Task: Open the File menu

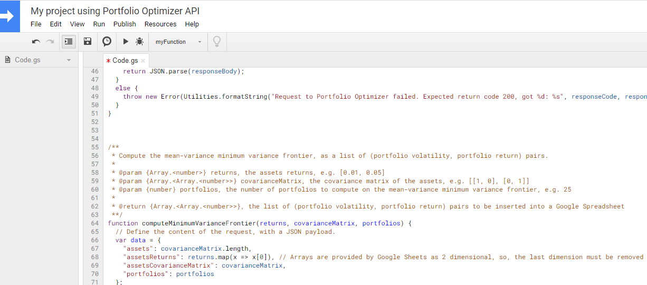Action: pyautogui.click(x=36, y=24)
